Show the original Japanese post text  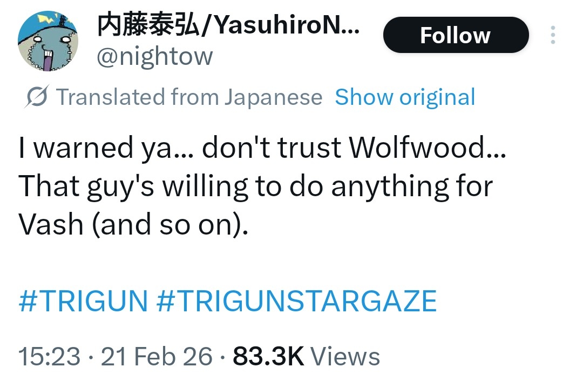[405, 97]
